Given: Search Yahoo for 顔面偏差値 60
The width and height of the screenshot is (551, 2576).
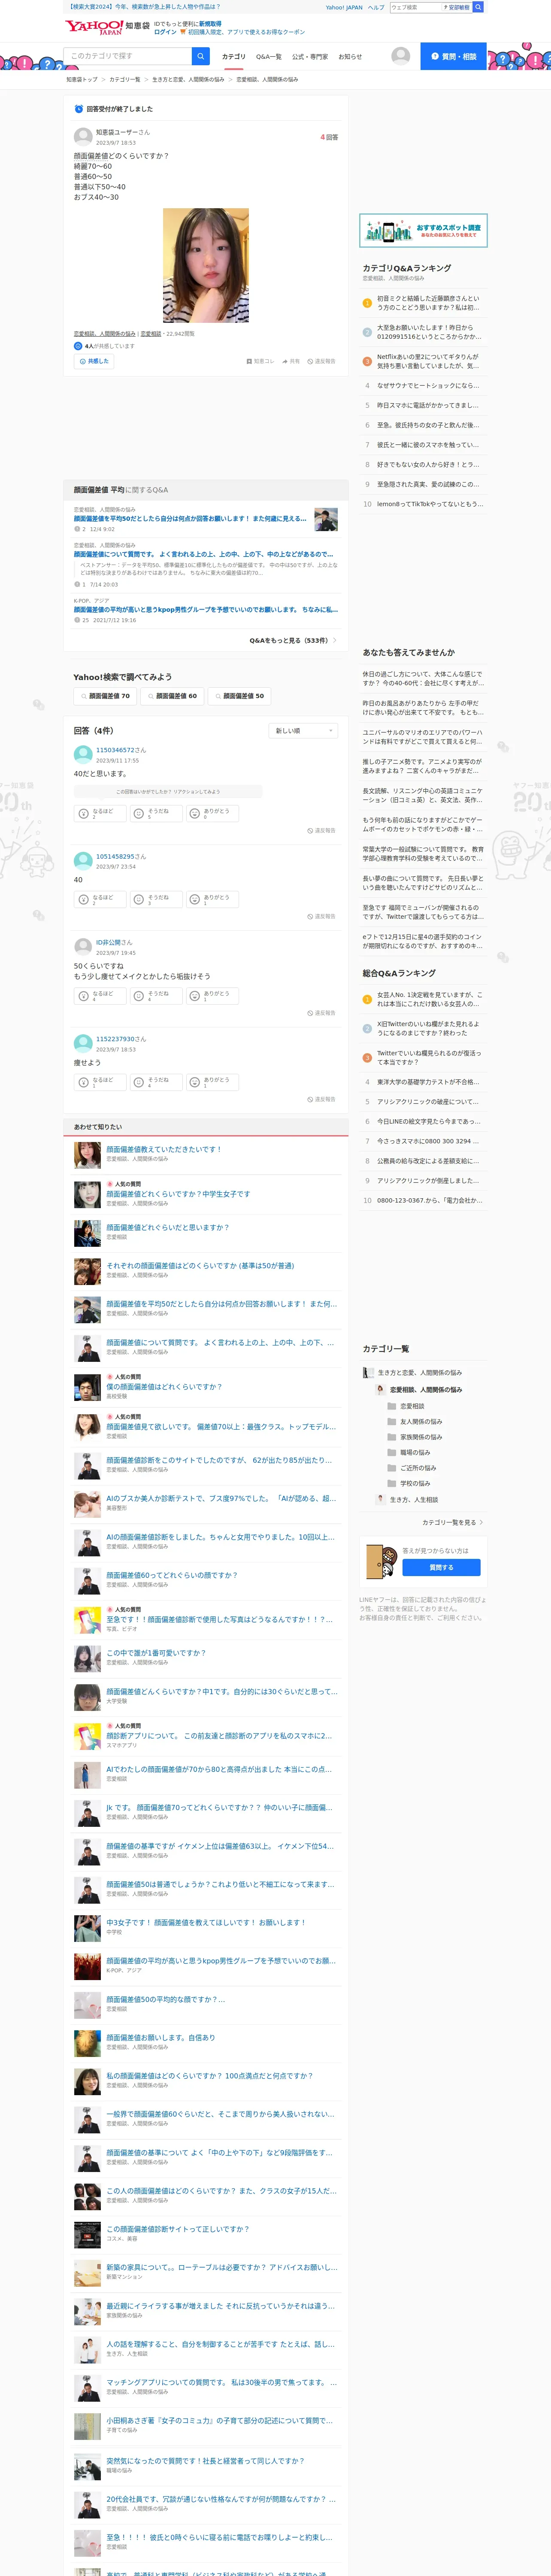Looking at the screenshot, I should point(172,696).
